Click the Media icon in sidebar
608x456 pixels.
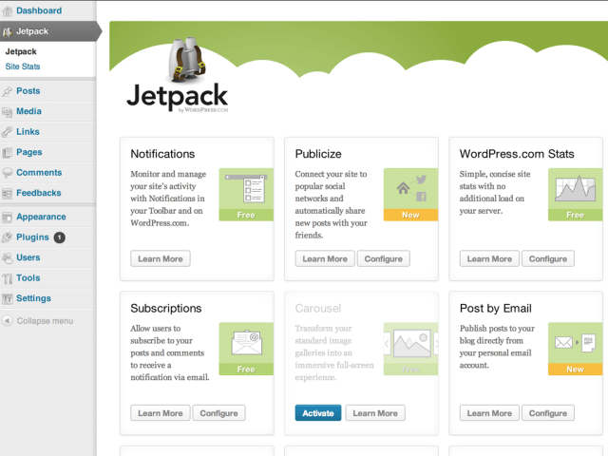8,112
